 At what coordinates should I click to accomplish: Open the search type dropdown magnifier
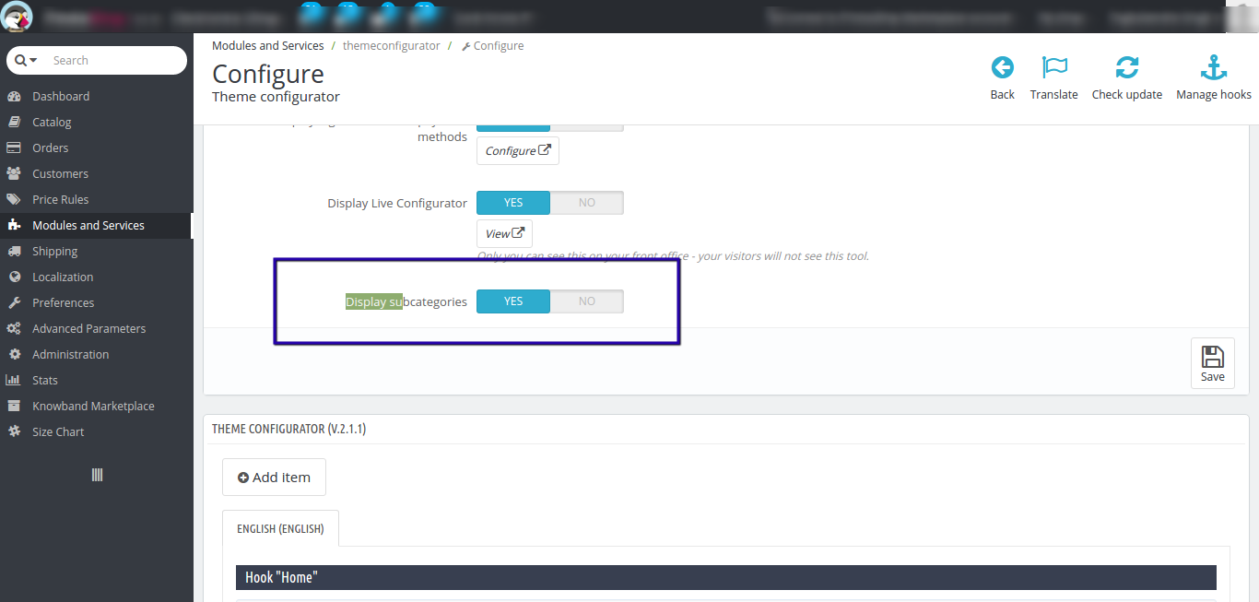(26, 60)
